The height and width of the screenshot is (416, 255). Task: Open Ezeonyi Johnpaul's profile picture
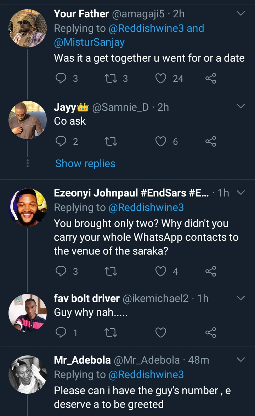[28, 207]
